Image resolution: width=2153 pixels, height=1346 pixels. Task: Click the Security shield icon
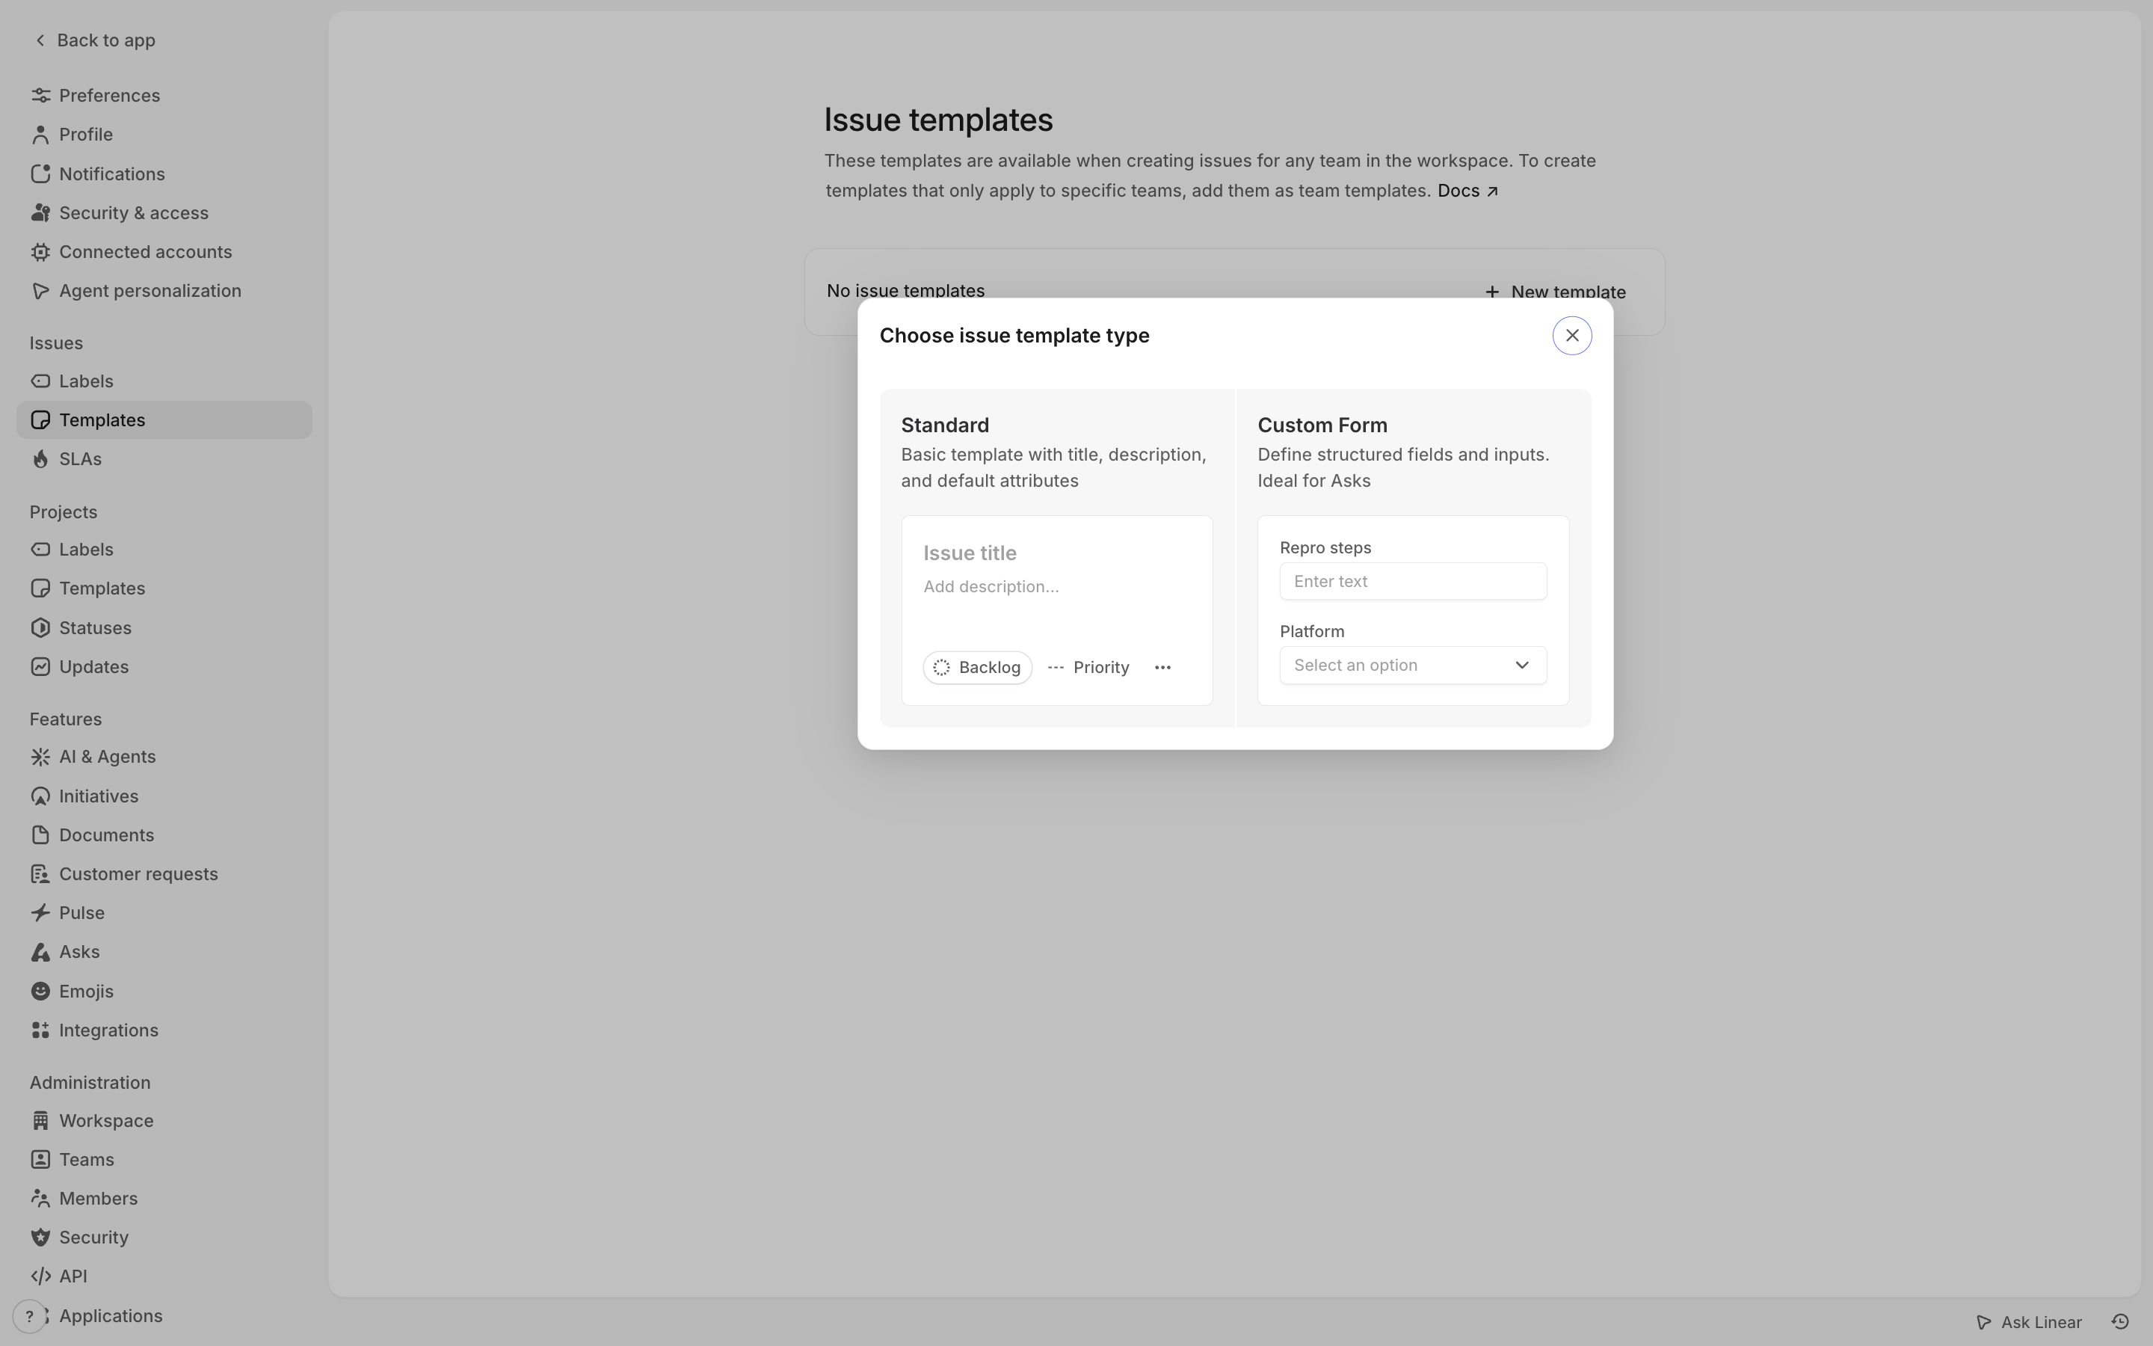[40, 1238]
